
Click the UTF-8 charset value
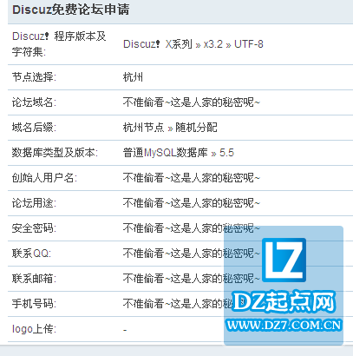pos(249,44)
